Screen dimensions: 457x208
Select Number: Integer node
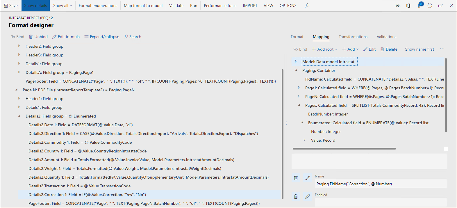326,131
